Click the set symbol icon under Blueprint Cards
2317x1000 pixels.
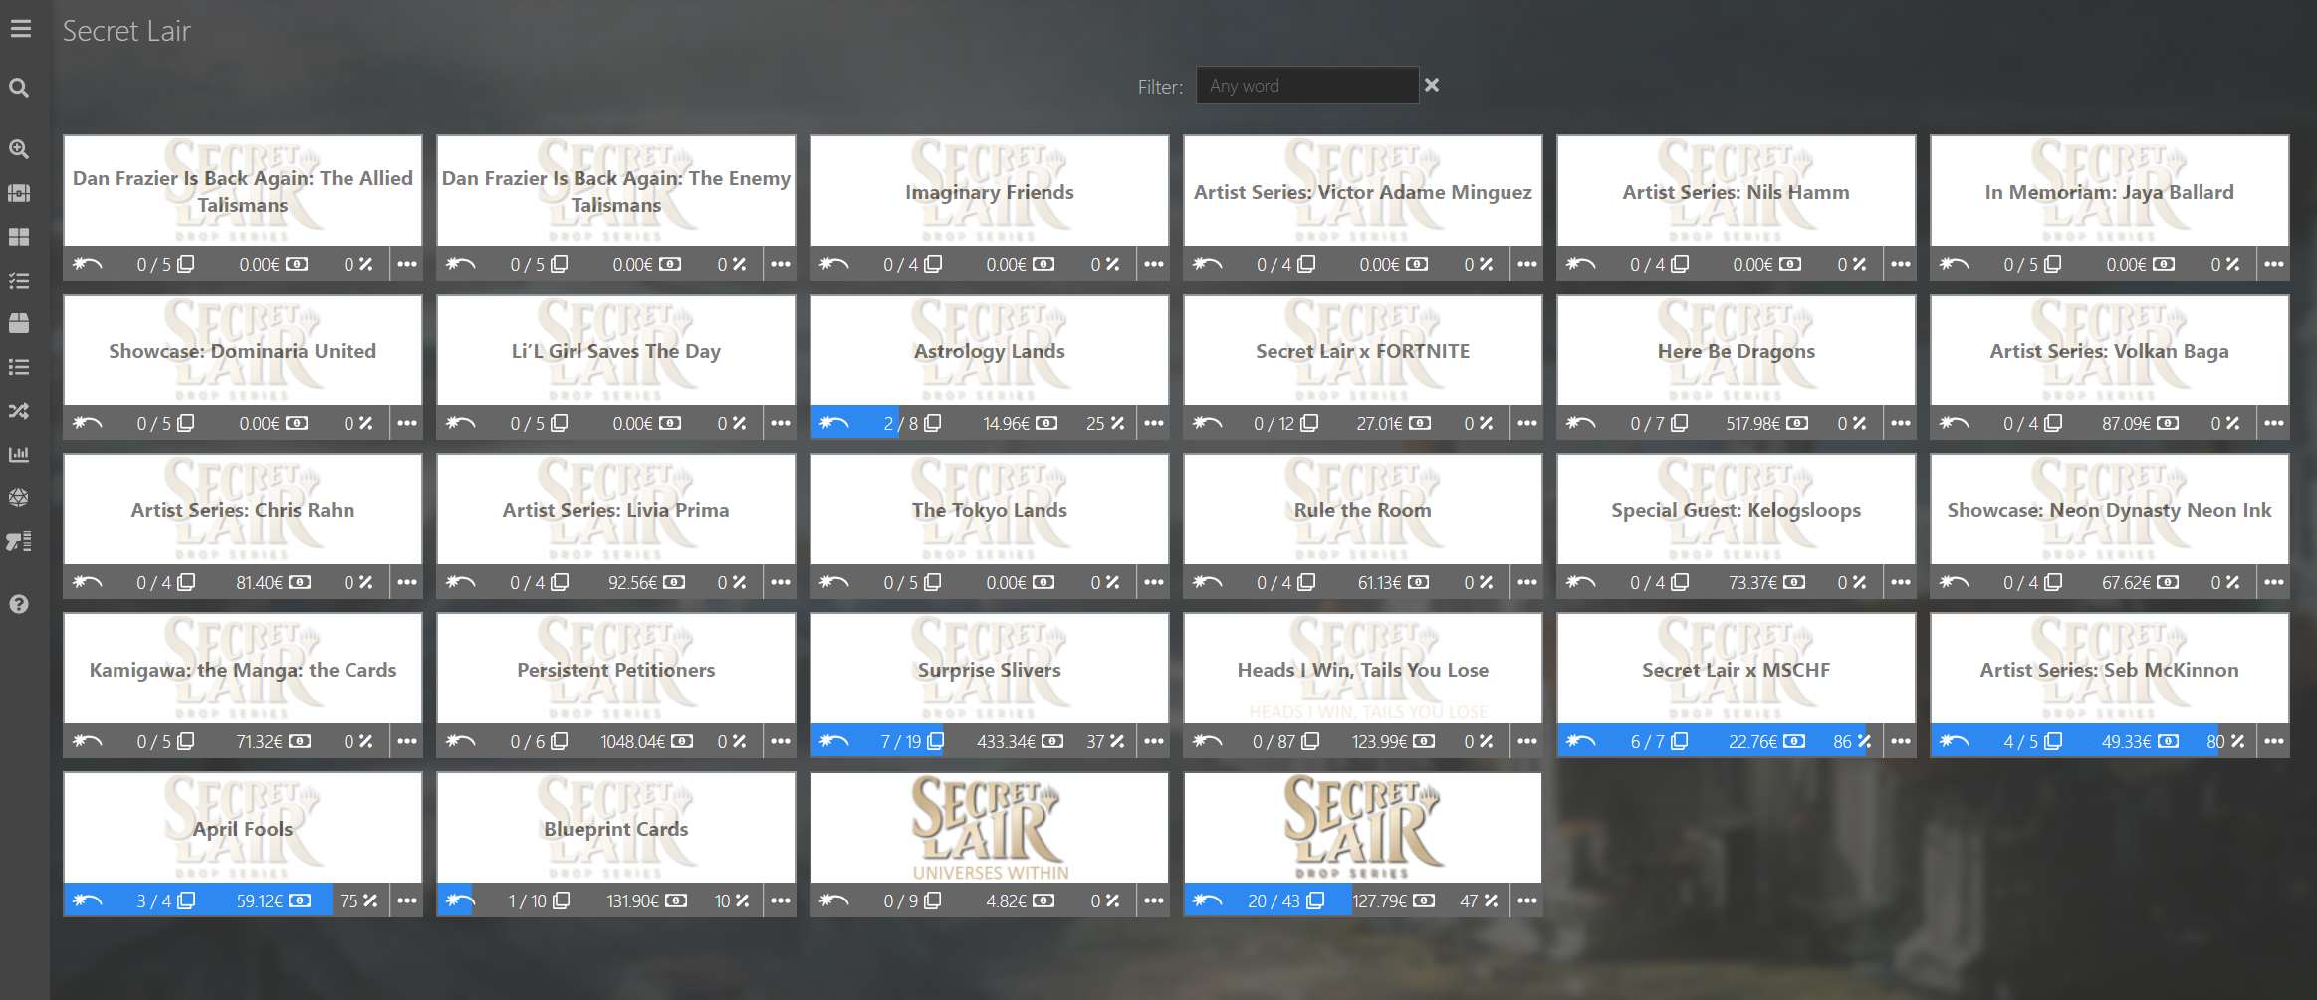[x=461, y=900]
